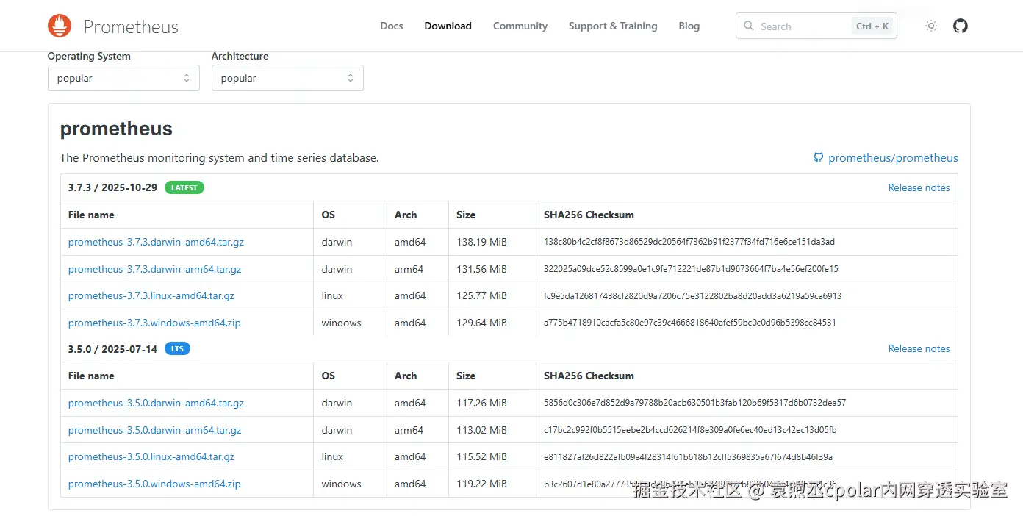Open the Operating System dropdown
This screenshot has height=516, width=1023.
(123, 78)
